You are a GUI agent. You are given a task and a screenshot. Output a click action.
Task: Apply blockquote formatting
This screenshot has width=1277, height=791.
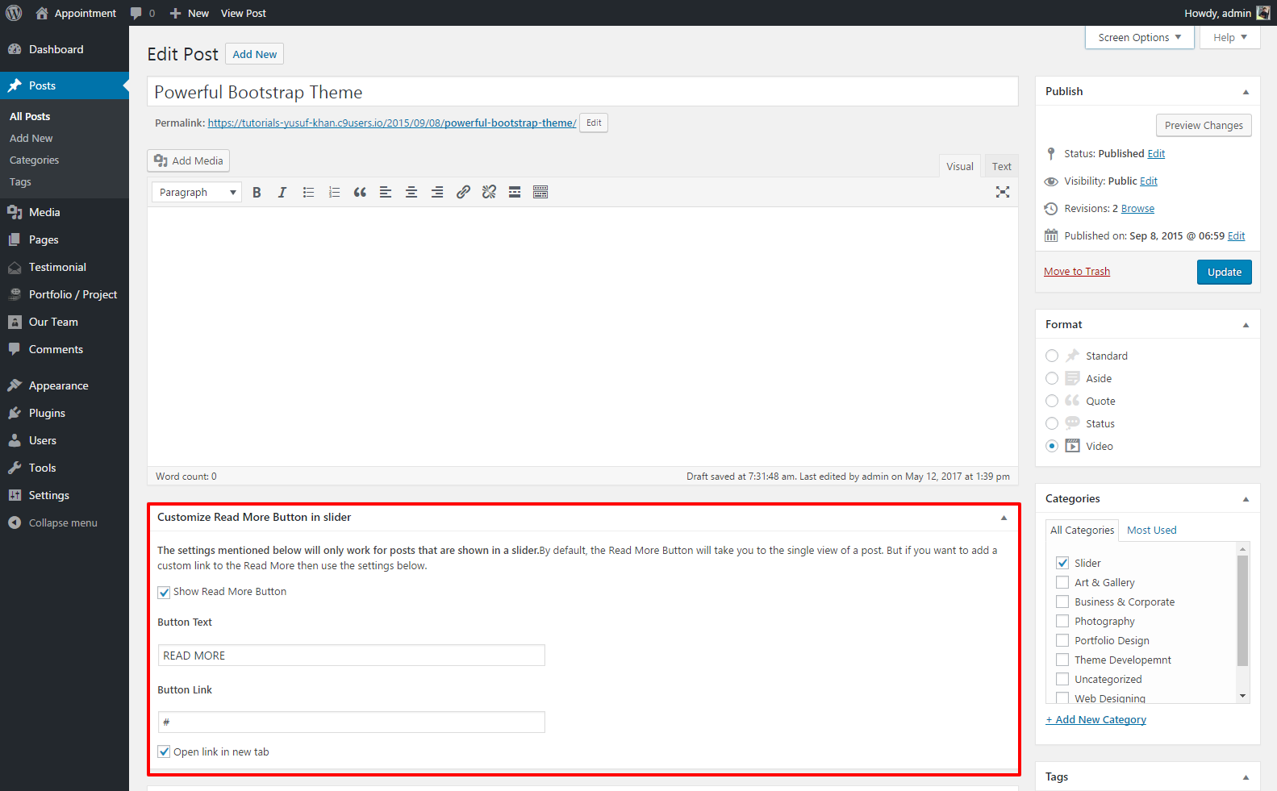coord(360,192)
